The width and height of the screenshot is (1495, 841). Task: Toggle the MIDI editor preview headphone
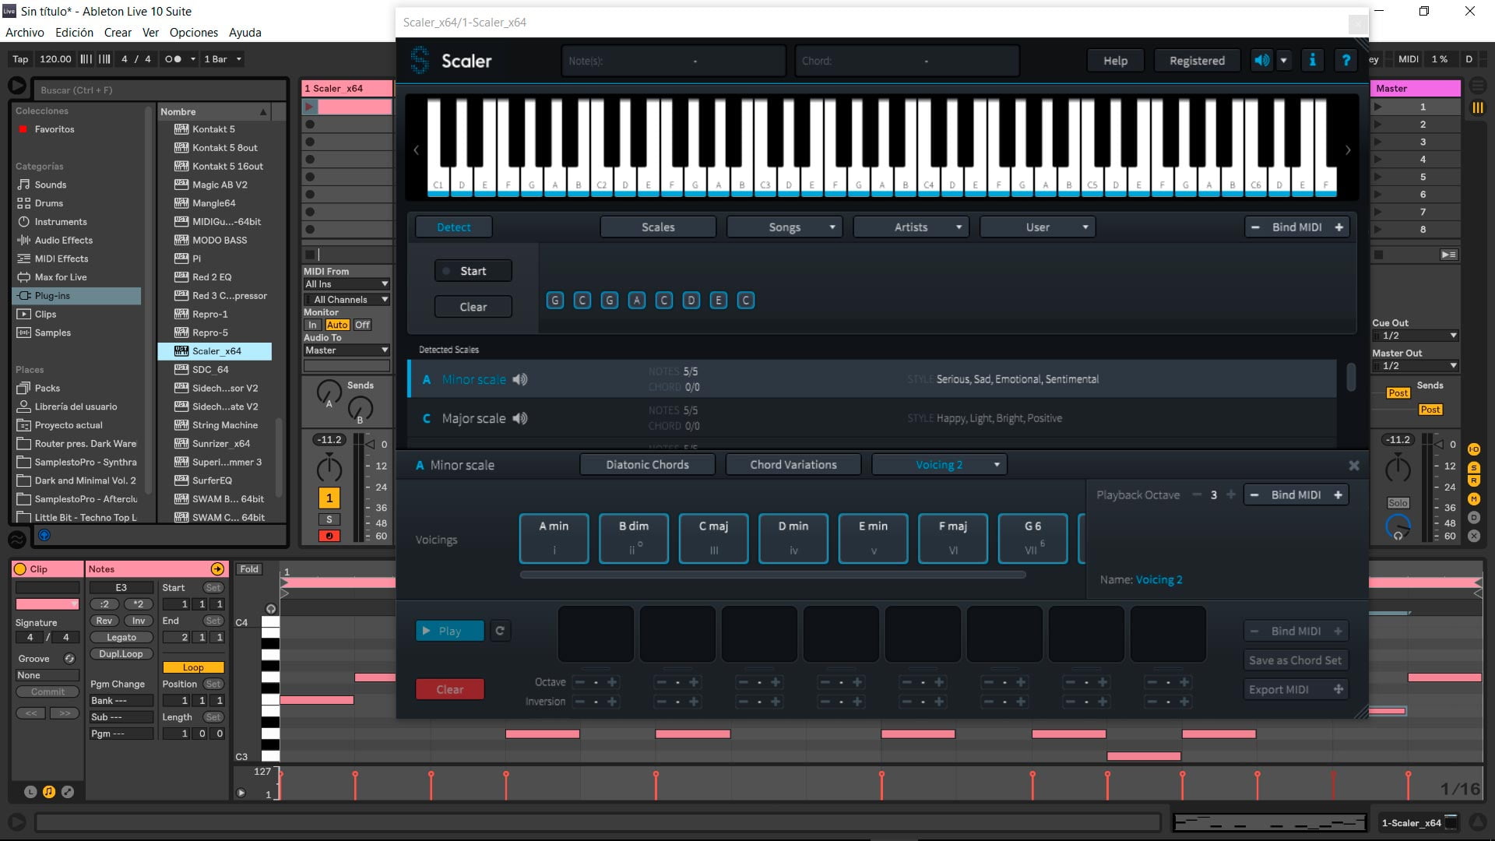tap(270, 609)
